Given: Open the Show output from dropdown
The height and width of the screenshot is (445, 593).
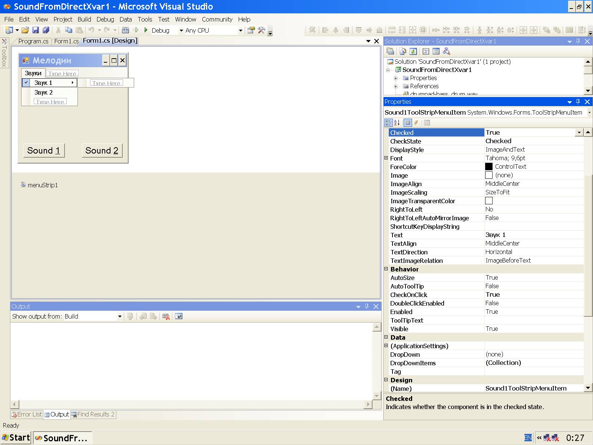Looking at the screenshot, I should (120, 316).
